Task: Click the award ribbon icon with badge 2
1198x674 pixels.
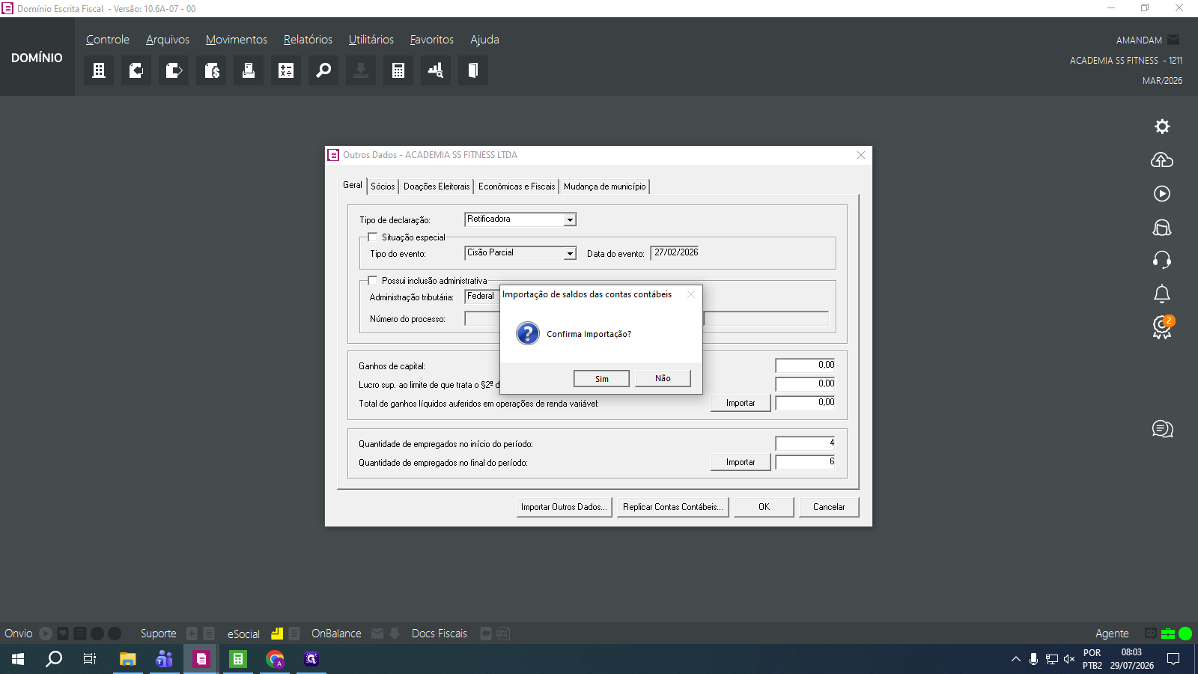Action: pos(1163,327)
